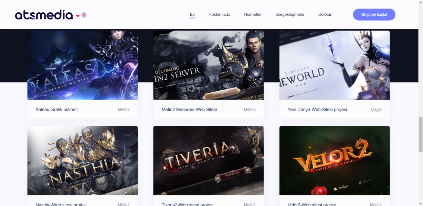
Task: Open the Dükkan menu link
Action: pos(325,14)
